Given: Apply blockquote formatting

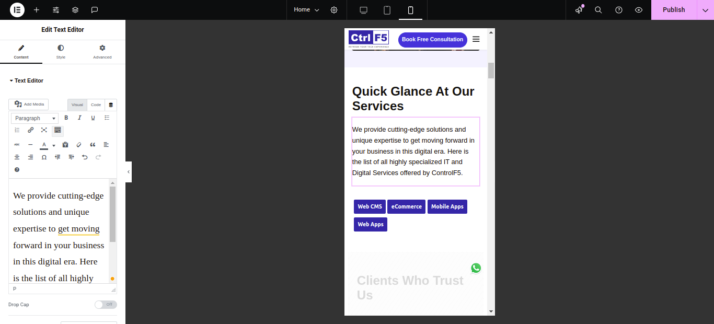Looking at the screenshot, I should 93,144.
